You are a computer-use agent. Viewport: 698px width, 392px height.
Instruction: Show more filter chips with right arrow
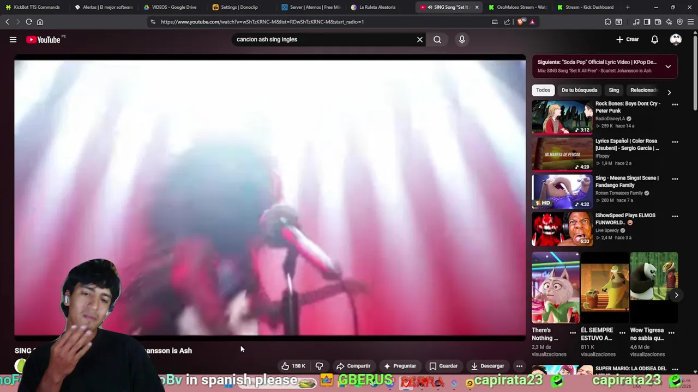(x=669, y=93)
